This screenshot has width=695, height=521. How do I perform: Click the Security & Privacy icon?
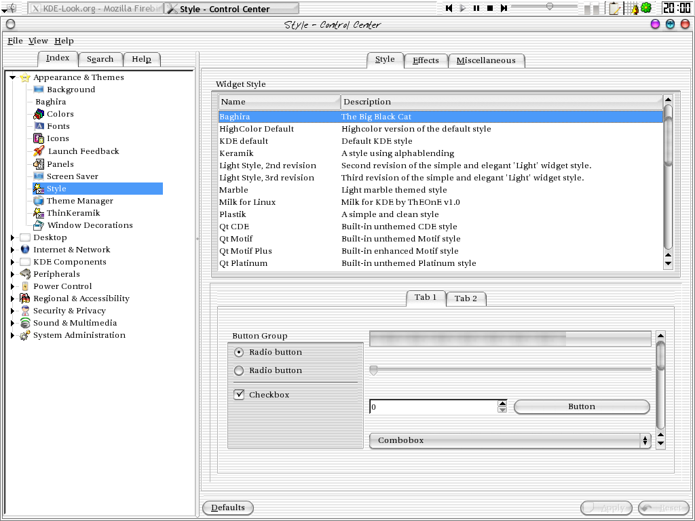click(25, 311)
